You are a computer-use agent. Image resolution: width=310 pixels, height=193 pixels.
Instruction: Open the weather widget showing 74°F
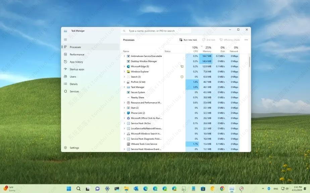[x=9, y=188]
